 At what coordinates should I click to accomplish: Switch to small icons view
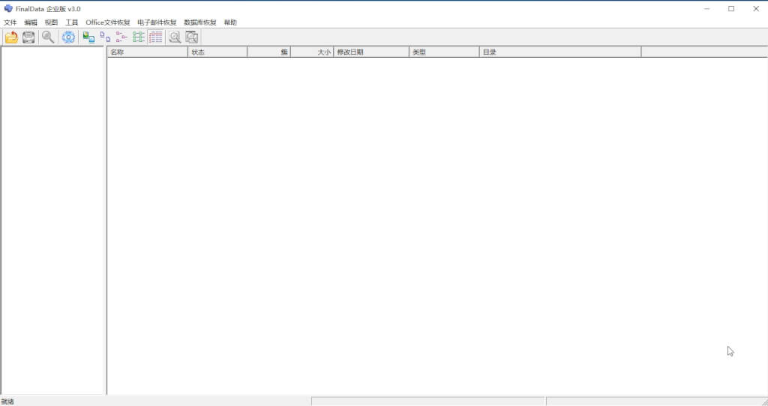click(x=105, y=38)
